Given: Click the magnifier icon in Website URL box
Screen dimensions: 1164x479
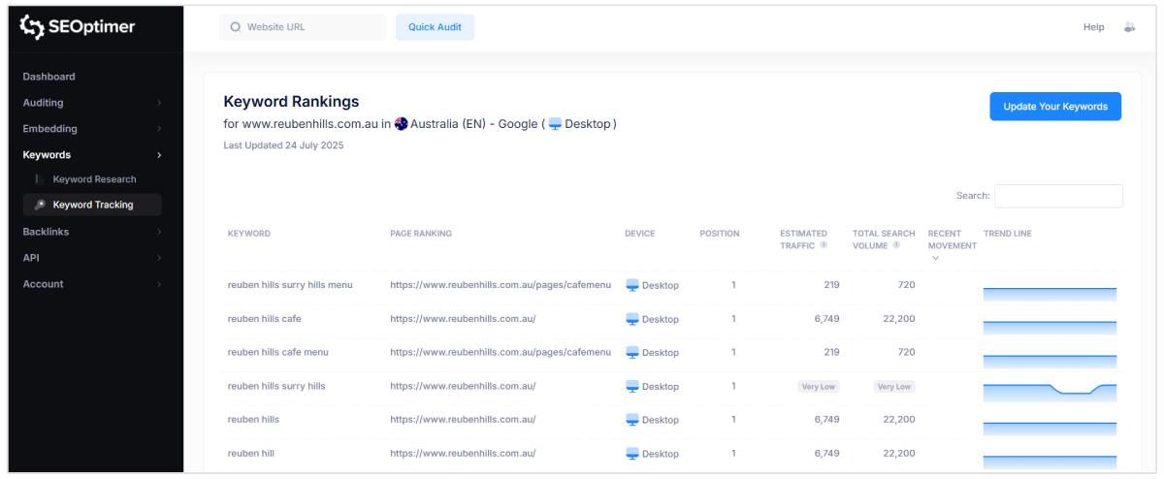Looking at the screenshot, I should (235, 27).
